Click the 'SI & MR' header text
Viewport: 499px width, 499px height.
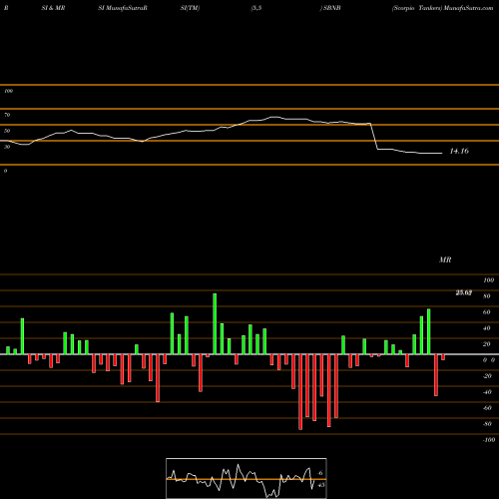(x=53, y=8)
